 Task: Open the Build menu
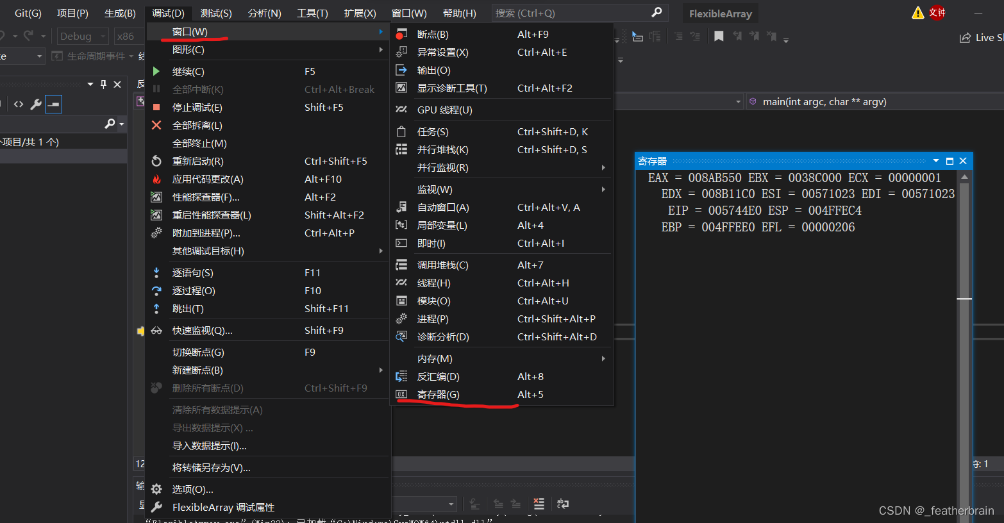(120, 13)
